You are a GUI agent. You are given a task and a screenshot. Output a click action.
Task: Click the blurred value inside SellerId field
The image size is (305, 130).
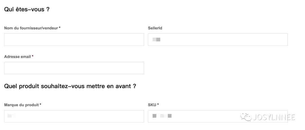pyautogui.click(x=156, y=40)
